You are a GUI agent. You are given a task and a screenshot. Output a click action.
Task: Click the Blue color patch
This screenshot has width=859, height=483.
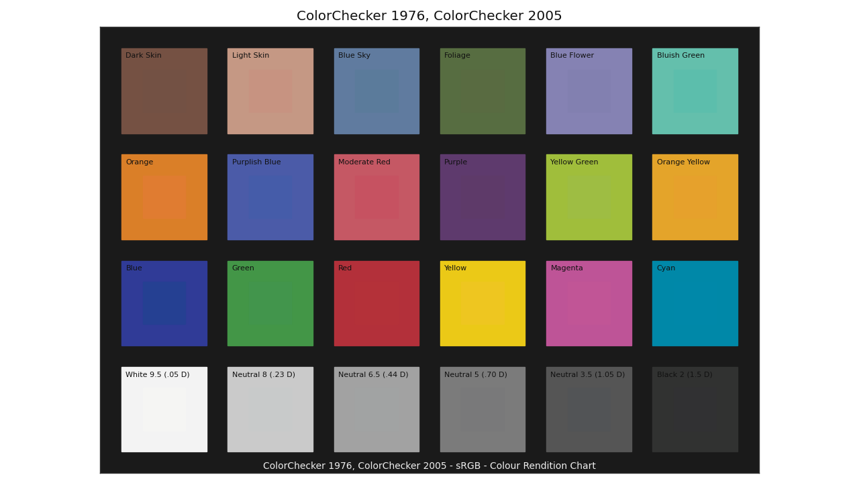(164, 303)
